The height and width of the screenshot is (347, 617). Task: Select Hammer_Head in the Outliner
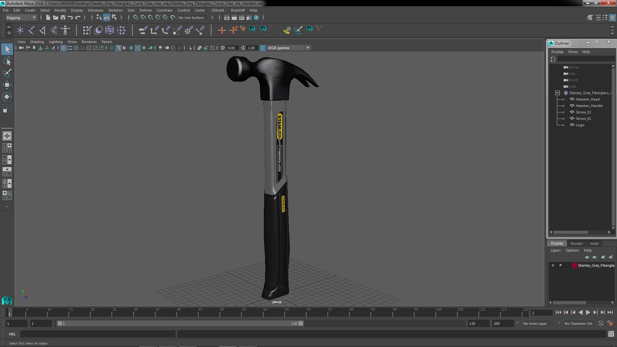click(587, 99)
